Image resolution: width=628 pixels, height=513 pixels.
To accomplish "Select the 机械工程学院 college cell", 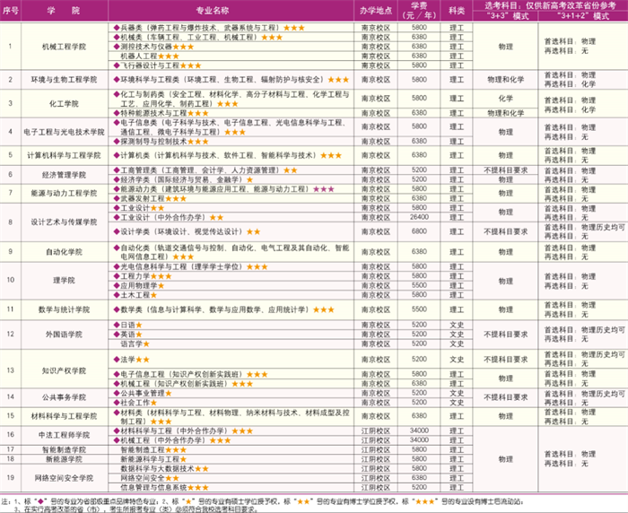I will coord(64,47).
